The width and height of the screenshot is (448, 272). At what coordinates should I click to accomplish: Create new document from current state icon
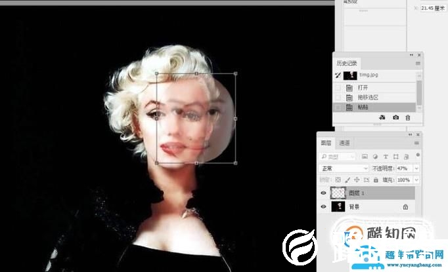coord(382,117)
